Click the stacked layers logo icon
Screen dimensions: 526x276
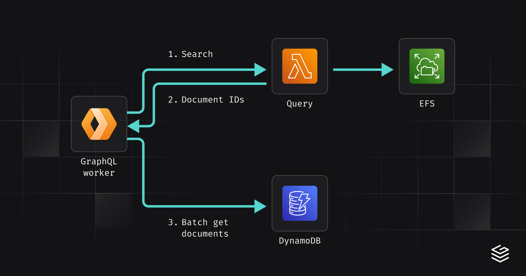pos(500,254)
